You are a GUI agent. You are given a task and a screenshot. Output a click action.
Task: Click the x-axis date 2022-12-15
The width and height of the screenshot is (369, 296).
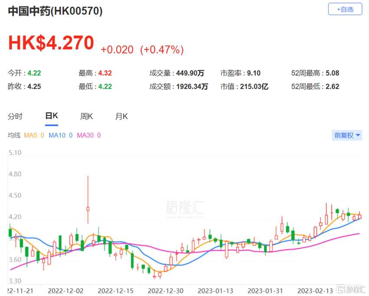tap(115, 291)
